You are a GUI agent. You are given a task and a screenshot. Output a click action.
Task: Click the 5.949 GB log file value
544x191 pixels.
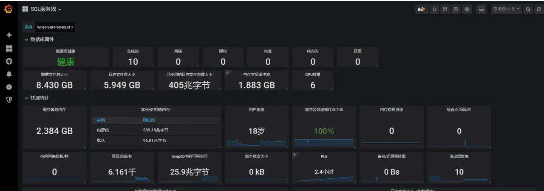click(x=122, y=85)
